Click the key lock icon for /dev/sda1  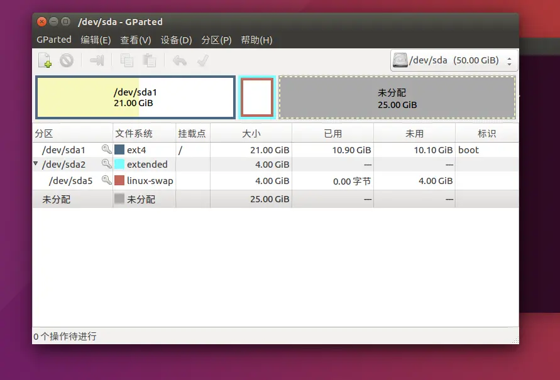106,149
